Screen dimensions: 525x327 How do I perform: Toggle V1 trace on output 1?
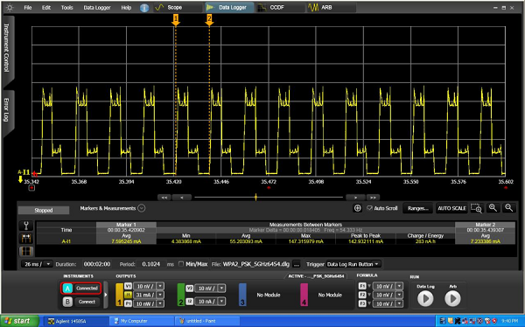click(129, 286)
